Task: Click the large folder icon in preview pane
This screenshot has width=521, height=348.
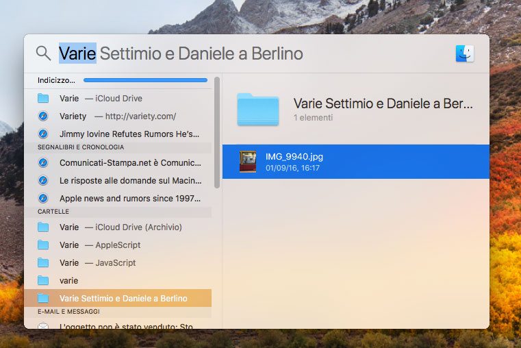Action: point(257,110)
